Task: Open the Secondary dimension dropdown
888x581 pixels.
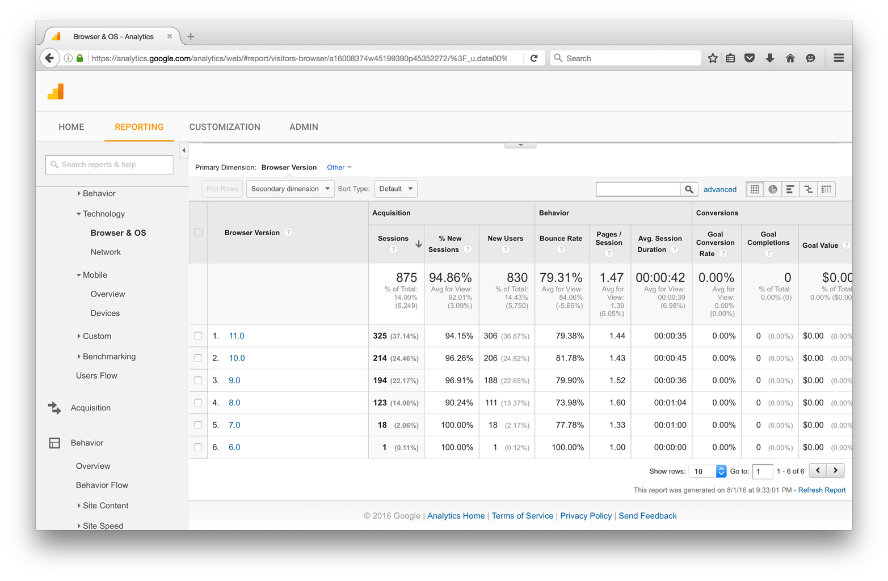Action: point(290,189)
